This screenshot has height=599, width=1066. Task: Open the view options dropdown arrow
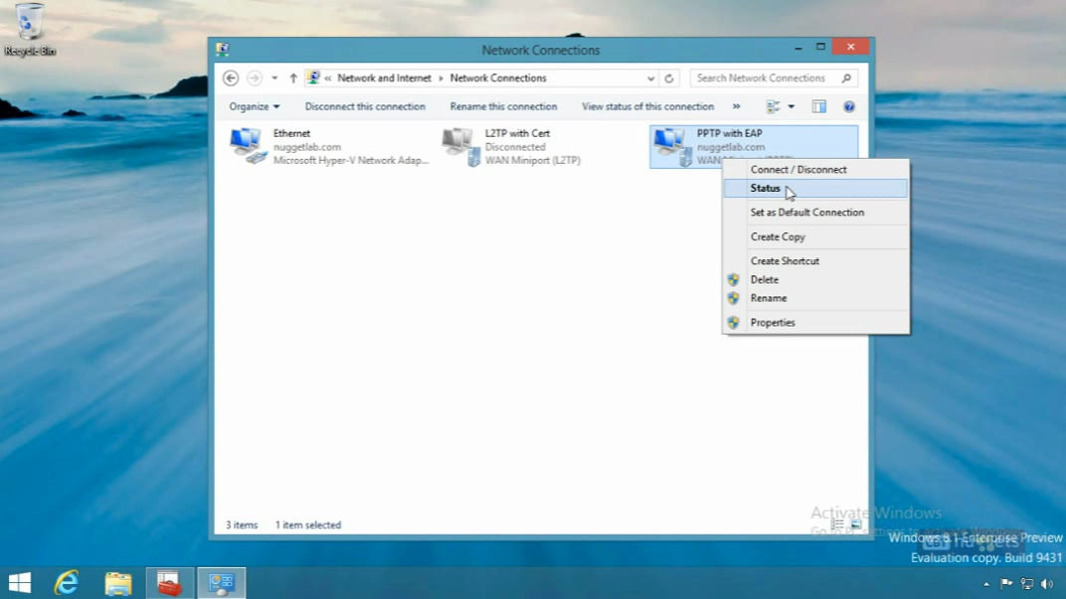(791, 106)
